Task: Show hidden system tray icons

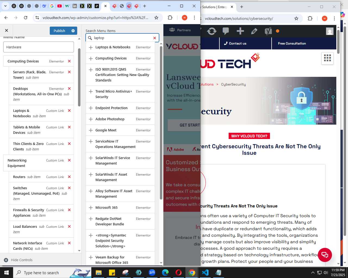Action: click(x=313, y=273)
